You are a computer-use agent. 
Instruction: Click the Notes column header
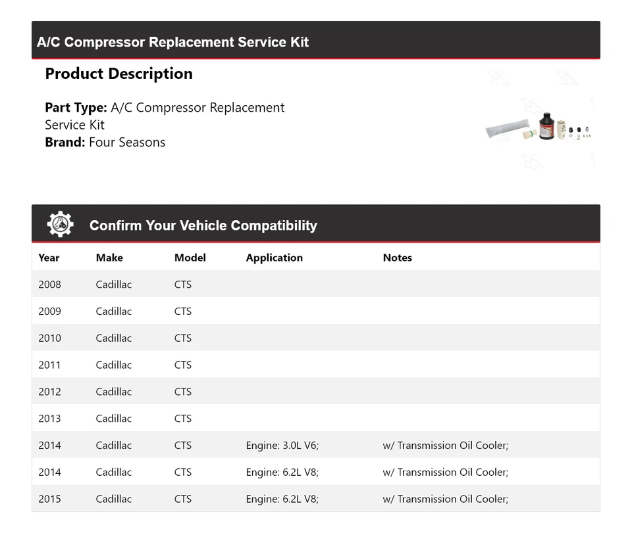point(397,258)
